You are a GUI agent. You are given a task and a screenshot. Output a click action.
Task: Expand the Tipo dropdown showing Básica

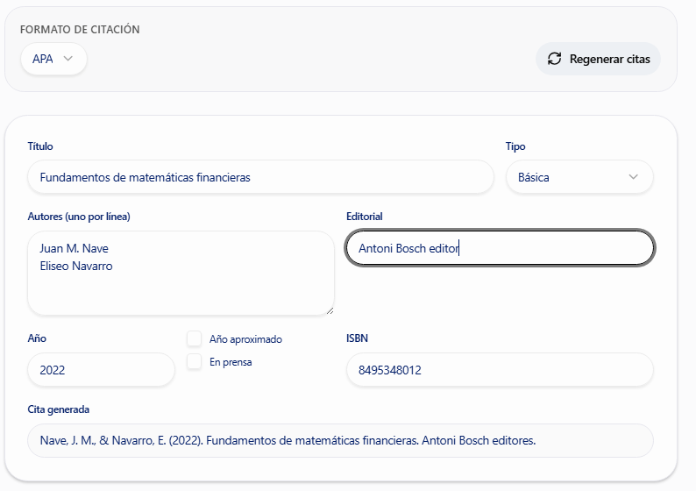579,177
